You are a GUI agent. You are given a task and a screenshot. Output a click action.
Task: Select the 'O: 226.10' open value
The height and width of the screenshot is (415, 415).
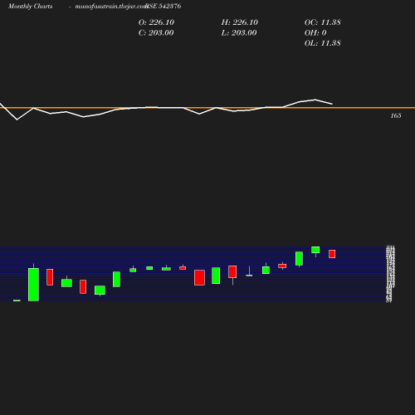156,22
